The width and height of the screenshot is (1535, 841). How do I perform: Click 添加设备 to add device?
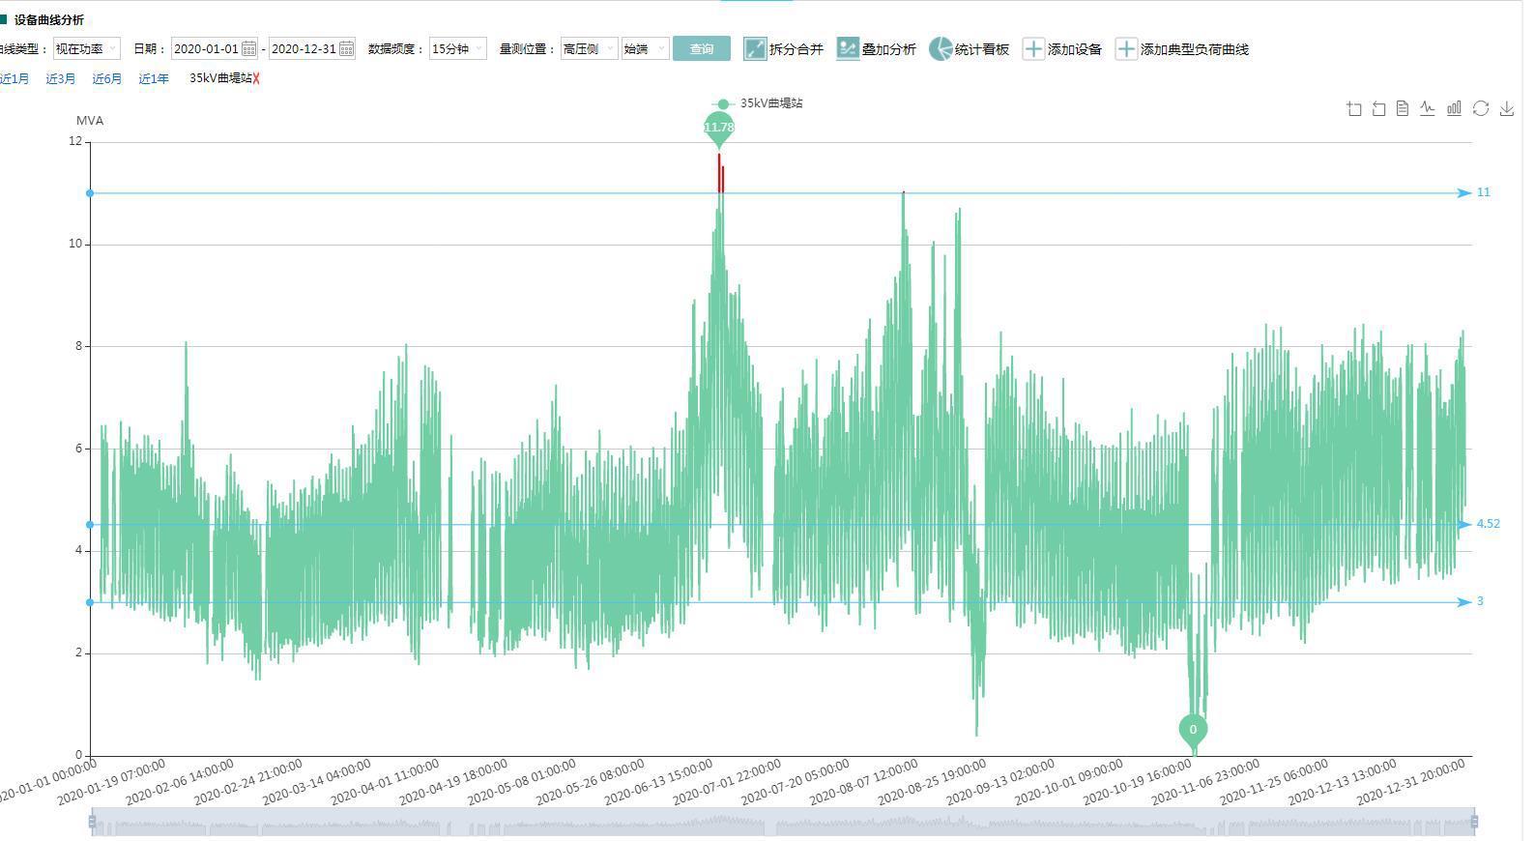click(1061, 48)
